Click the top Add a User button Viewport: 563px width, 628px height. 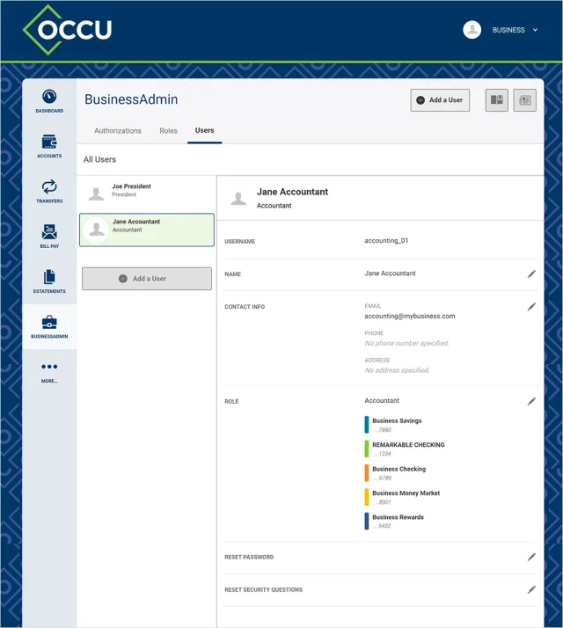tap(440, 100)
